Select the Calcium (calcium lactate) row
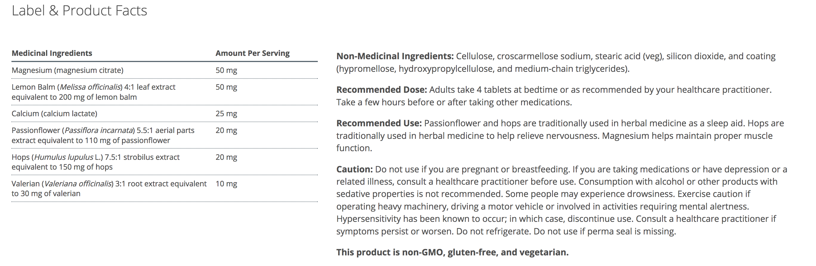The width and height of the screenshot is (816, 266). point(54,113)
